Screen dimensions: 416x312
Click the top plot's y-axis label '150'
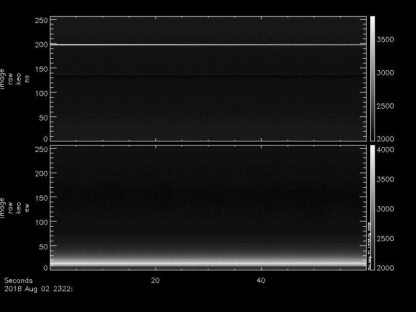pos(42,69)
